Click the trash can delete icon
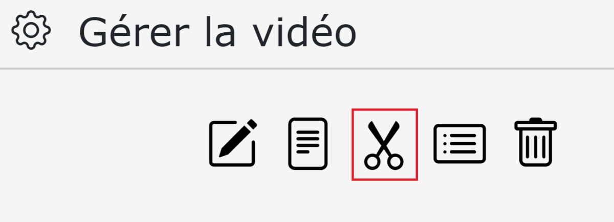 (536, 142)
